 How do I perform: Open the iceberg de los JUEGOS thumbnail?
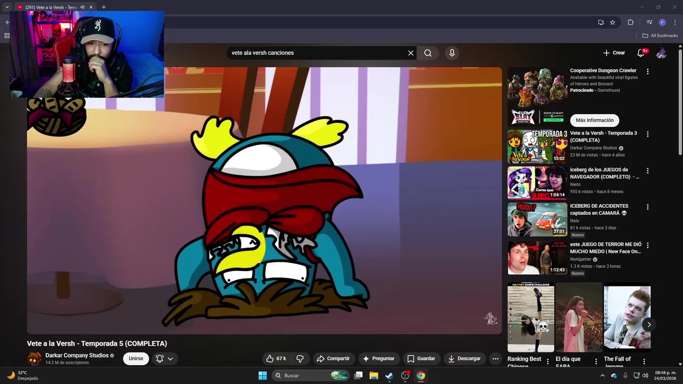[x=537, y=182]
